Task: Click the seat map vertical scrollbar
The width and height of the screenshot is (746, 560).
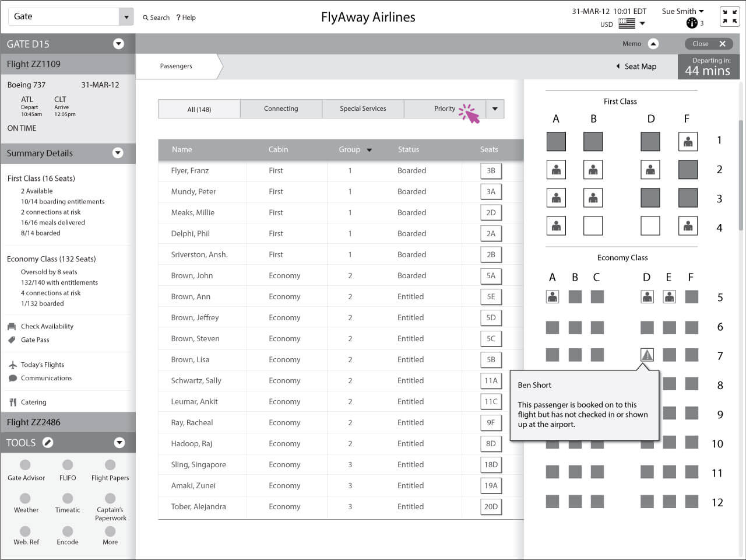Action: 741,175
